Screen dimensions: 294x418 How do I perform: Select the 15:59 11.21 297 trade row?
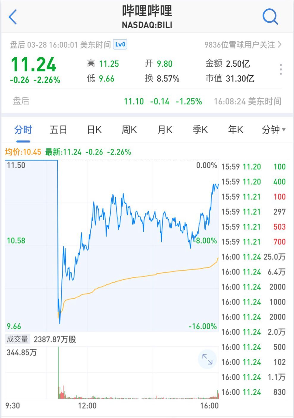pos(254,212)
